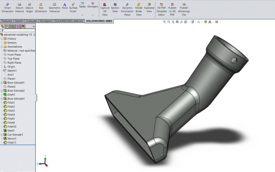This screenshot has width=275, height=172.
Task: Select Shell1 feature
Action: (x=9, y=131)
